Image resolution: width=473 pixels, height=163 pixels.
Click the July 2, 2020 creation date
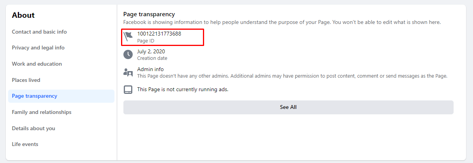pyautogui.click(x=151, y=51)
